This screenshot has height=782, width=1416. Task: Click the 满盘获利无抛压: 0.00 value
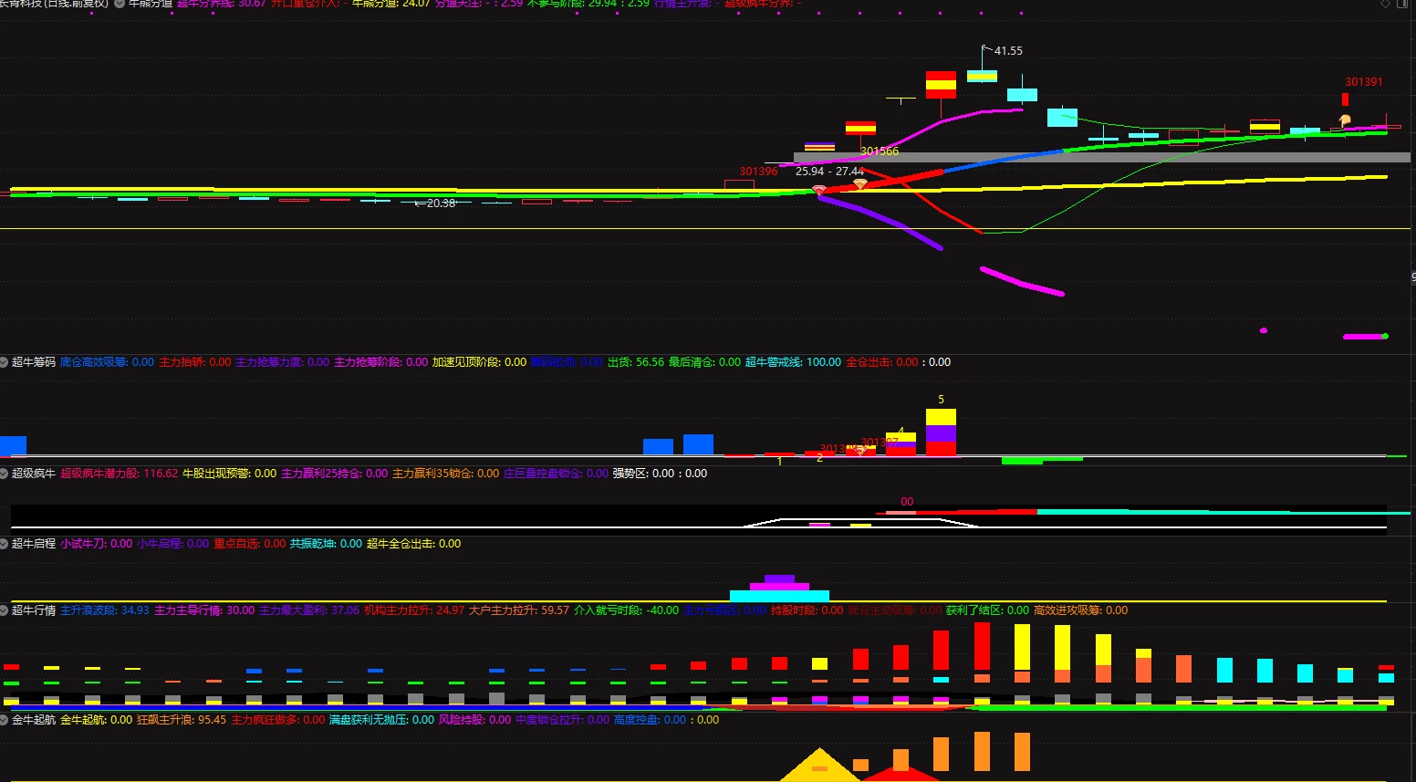[381, 720]
